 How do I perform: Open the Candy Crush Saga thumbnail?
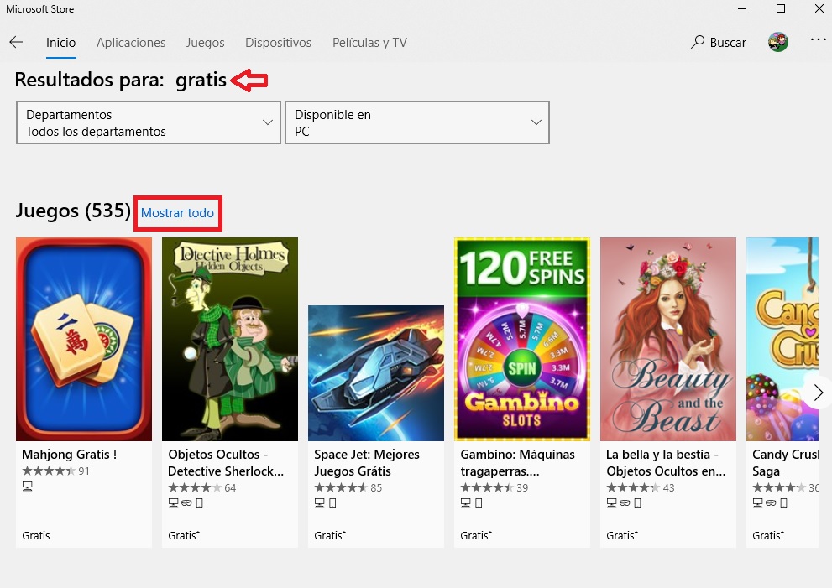(782, 339)
